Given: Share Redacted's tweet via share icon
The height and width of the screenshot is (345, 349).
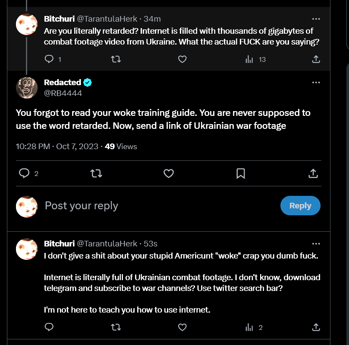Looking at the screenshot, I should [x=313, y=173].
